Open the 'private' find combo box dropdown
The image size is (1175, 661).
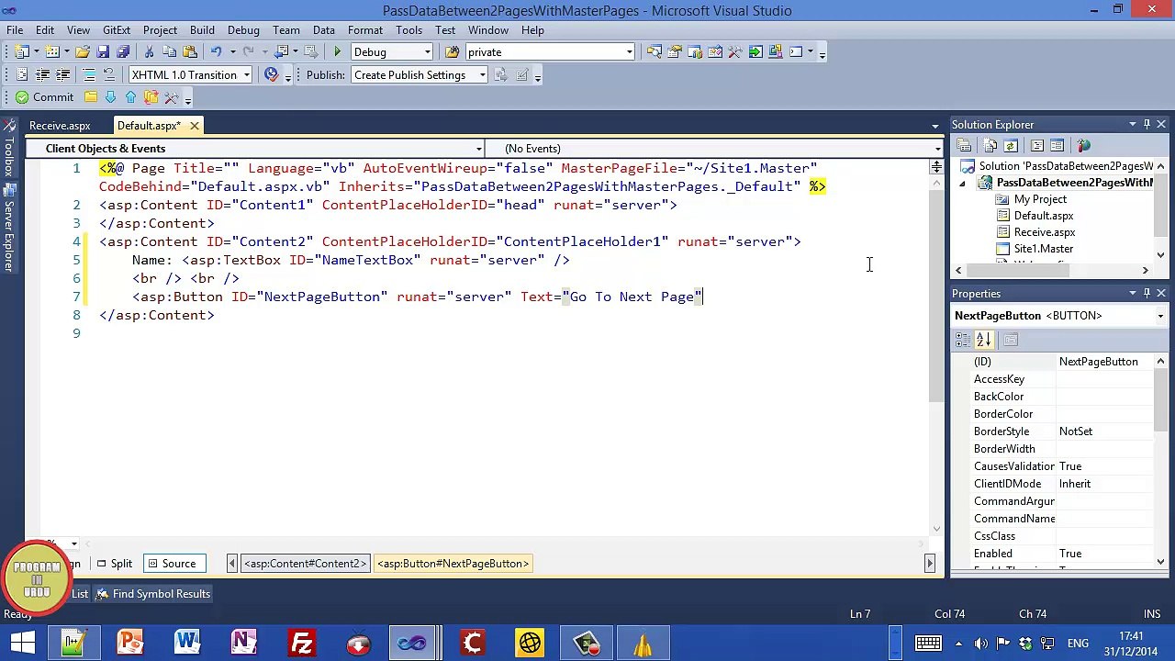point(630,52)
